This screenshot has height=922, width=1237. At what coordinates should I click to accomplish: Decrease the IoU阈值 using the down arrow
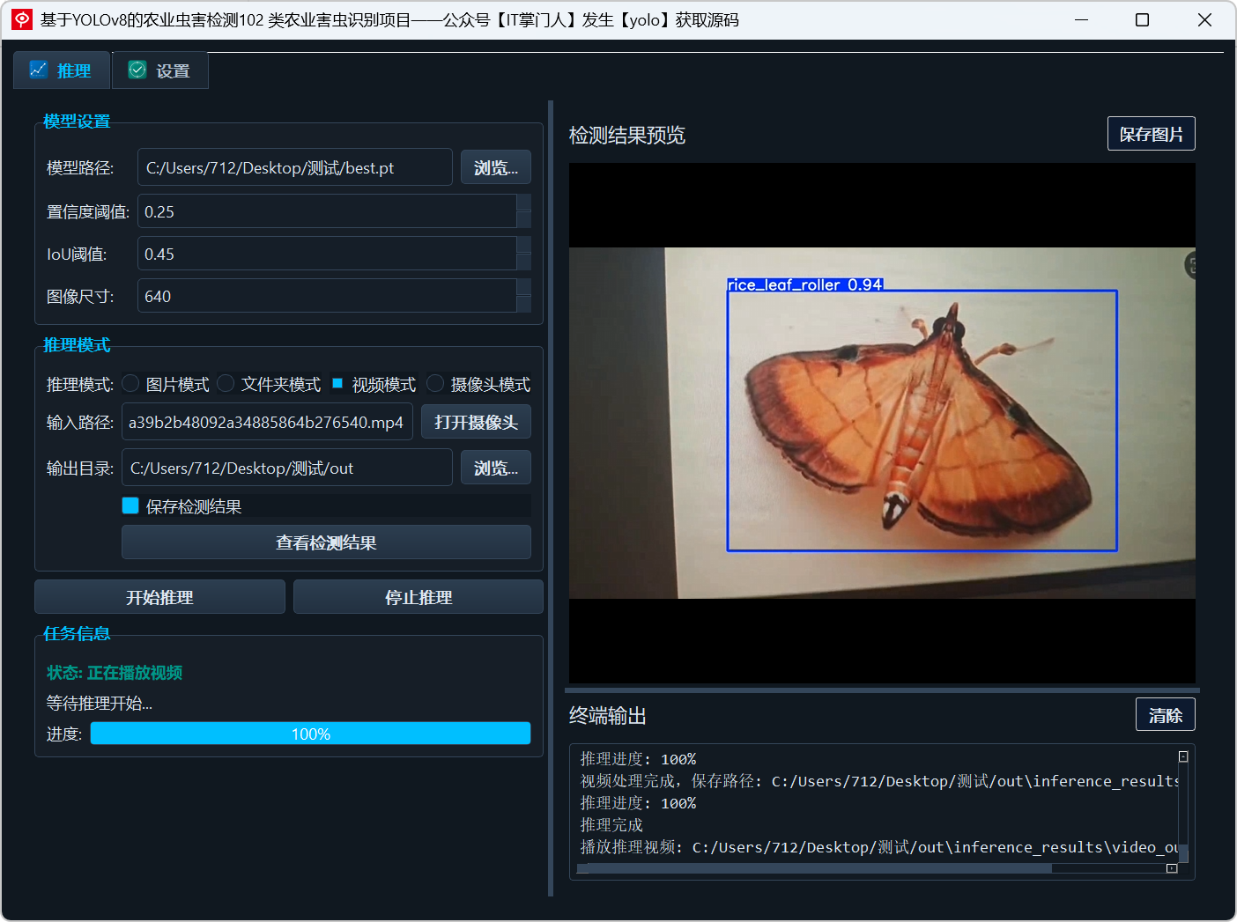pos(523,262)
